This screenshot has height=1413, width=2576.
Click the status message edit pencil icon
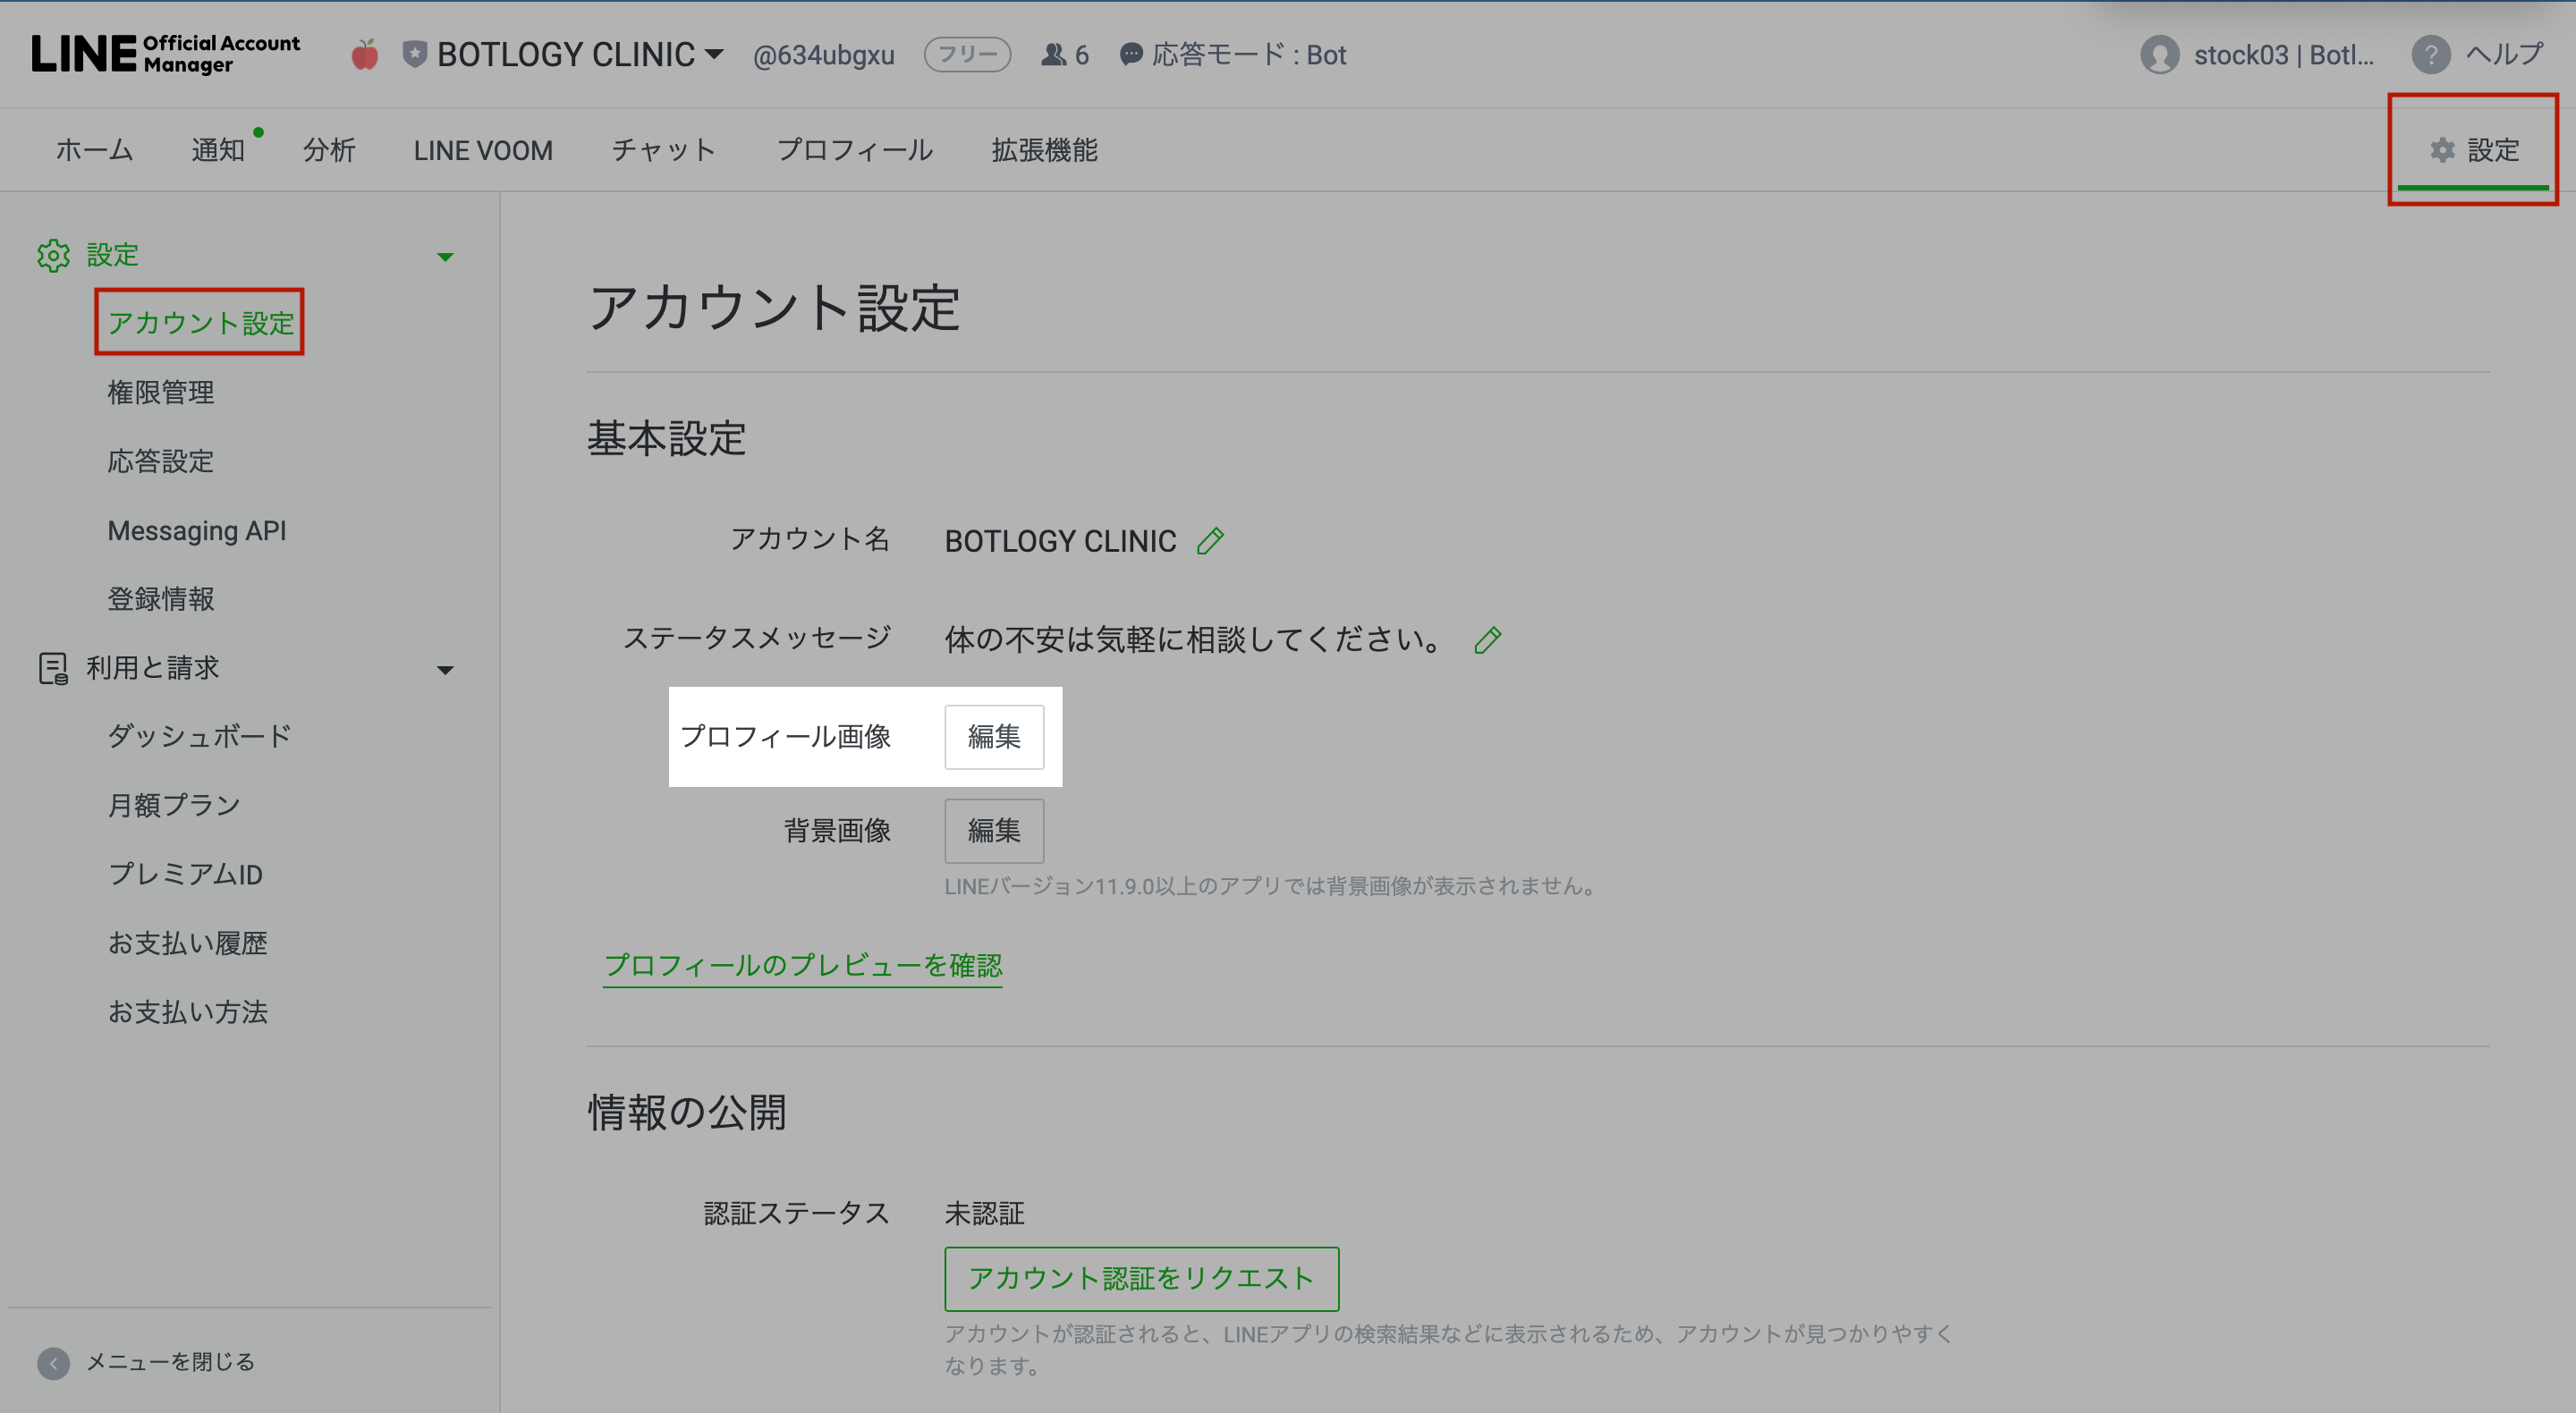(x=1487, y=640)
